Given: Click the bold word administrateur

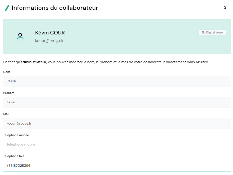Looking at the screenshot, I should tap(33, 62).
